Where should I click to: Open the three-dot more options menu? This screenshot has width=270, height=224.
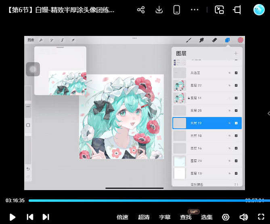click(195, 10)
